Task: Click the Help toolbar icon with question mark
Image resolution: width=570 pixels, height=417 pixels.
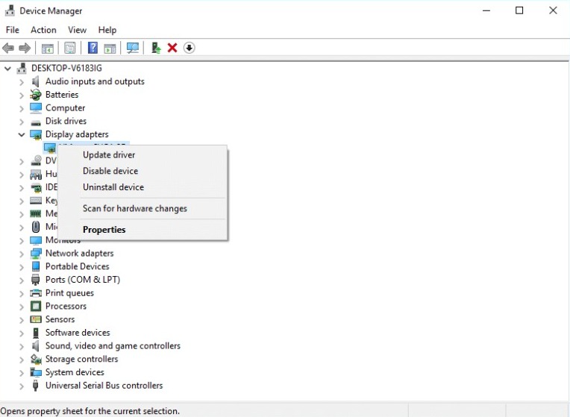Action: click(x=93, y=48)
